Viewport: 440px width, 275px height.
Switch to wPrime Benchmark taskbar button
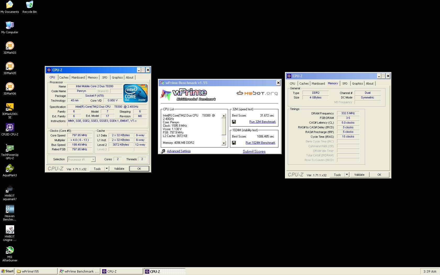pos(79,271)
